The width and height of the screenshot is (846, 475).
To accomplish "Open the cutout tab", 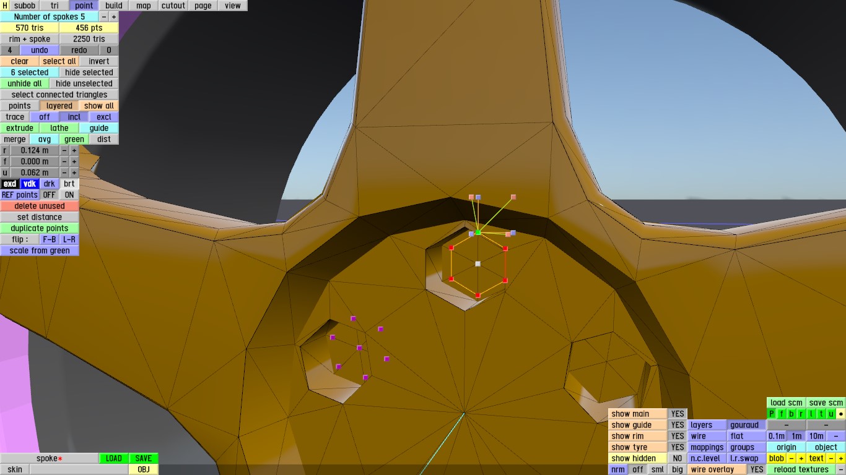I will (173, 6).
